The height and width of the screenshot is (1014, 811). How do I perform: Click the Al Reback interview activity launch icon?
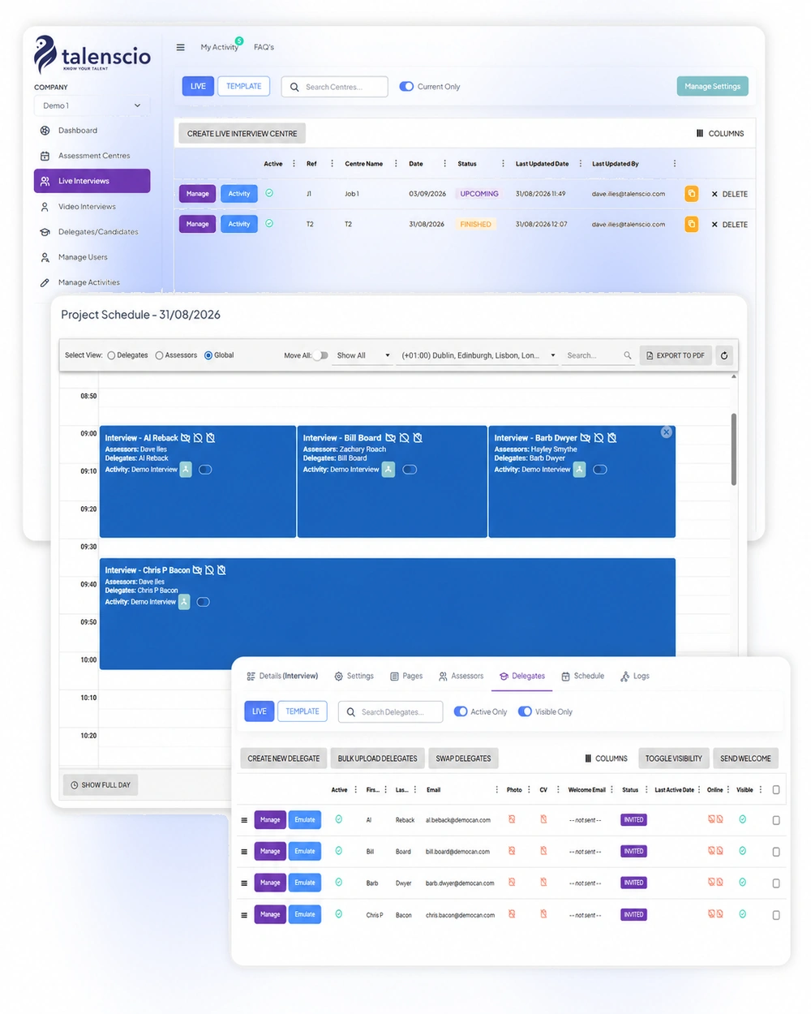tap(186, 470)
